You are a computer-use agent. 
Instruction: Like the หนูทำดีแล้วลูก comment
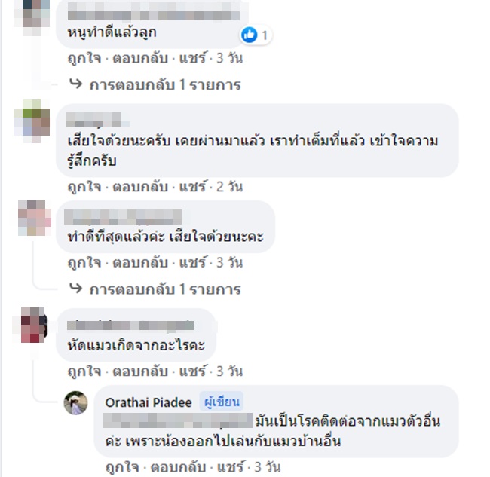click(84, 58)
